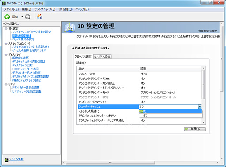Viewport: 226px width, 167px height.
Task: Click horizontal scrollbar left arrow
Action: [64, 163]
